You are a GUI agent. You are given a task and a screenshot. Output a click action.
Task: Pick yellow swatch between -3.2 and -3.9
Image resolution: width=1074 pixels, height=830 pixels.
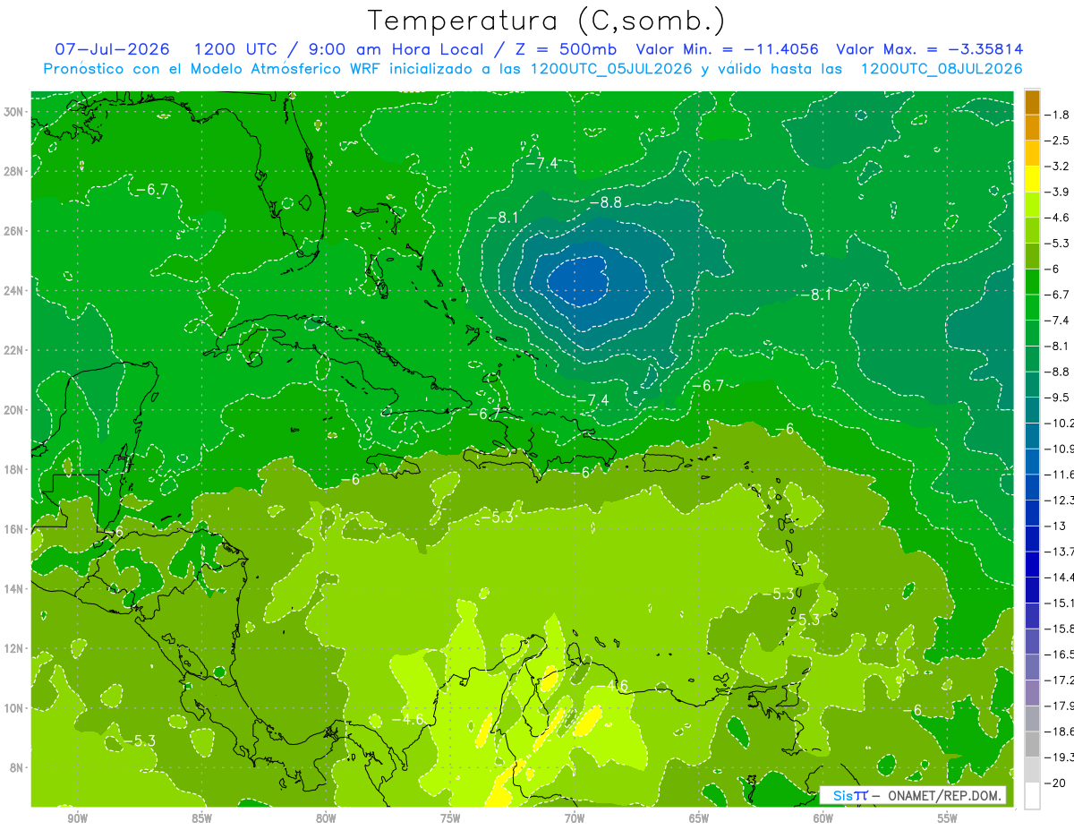coord(1032,179)
